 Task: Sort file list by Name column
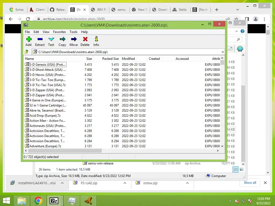(x=45, y=59)
